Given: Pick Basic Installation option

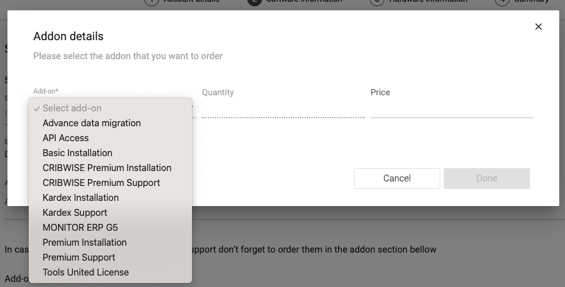Looking at the screenshot, I should click(77, 153).
